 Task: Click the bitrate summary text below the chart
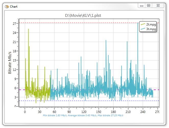click(x=83, y=116)
